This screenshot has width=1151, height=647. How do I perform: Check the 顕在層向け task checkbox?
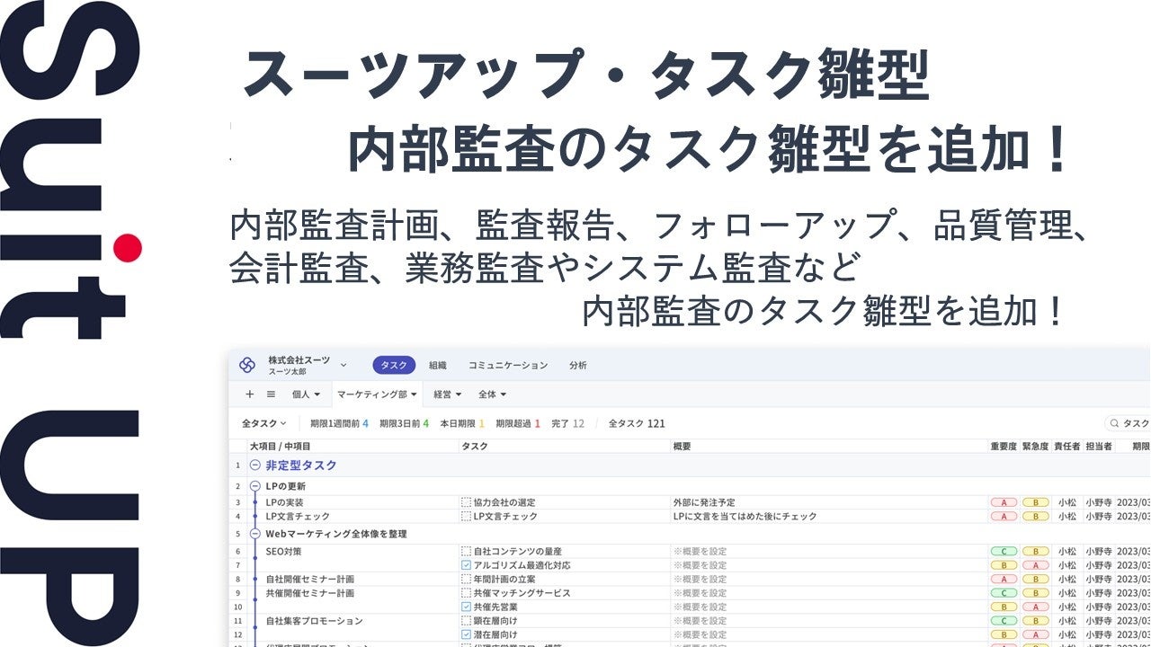[466, 621]
